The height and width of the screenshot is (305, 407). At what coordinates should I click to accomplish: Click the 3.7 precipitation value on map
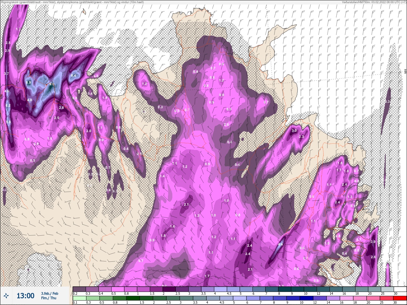[6, 74]
